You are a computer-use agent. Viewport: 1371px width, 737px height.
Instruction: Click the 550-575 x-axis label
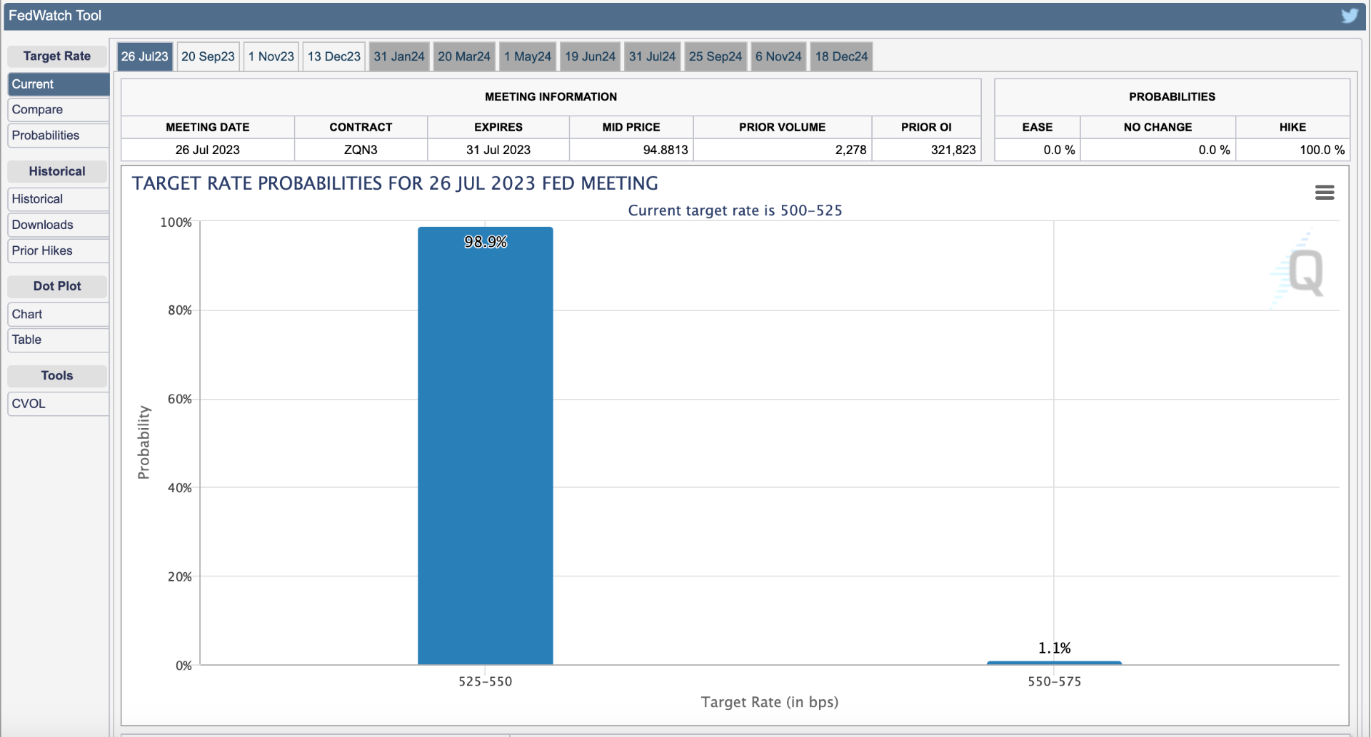click(1054, 681)
